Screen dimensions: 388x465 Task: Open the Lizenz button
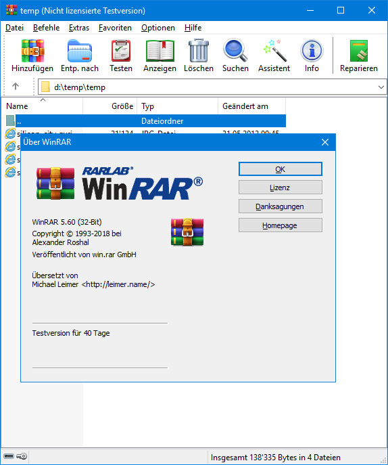[x=281, y=187]
